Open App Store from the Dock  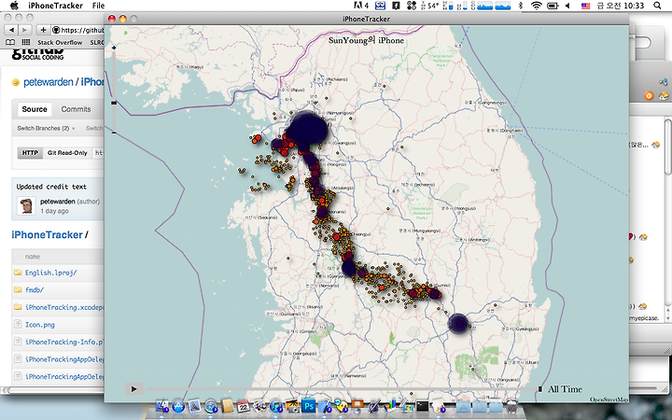click(x=178, y=405)
